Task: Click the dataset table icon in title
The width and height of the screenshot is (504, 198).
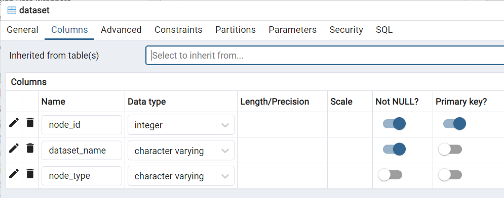Action: [x=12, y=10]
